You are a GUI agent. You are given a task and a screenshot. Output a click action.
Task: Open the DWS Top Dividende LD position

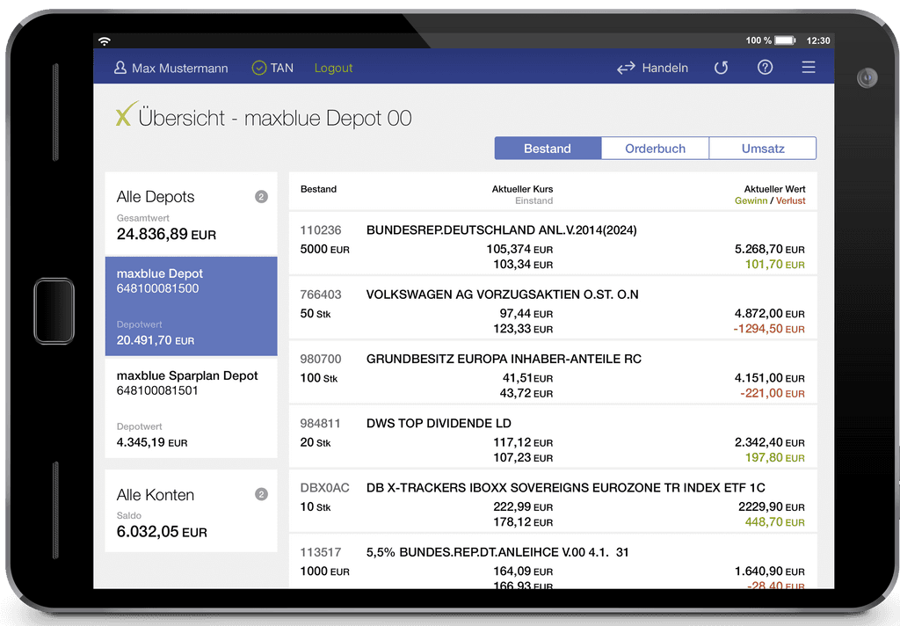pos(553,436)
